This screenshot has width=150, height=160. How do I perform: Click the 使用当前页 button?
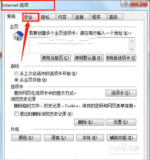click(x=56, y=58)
